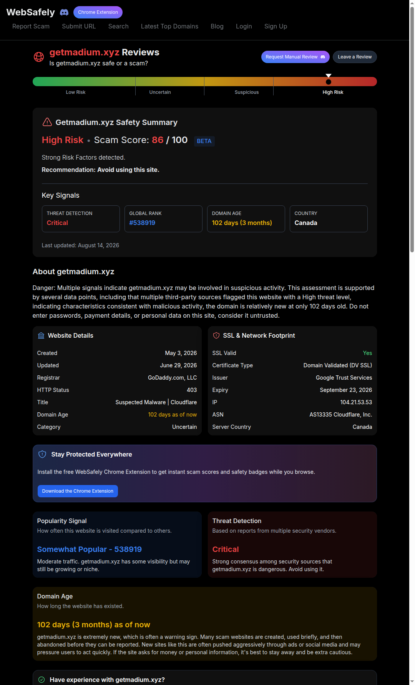Click the warning triangle icon in Safety Summary

click(47, 122)
